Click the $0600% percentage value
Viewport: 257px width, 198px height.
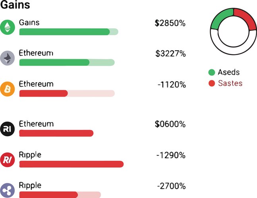pos(170,124)
